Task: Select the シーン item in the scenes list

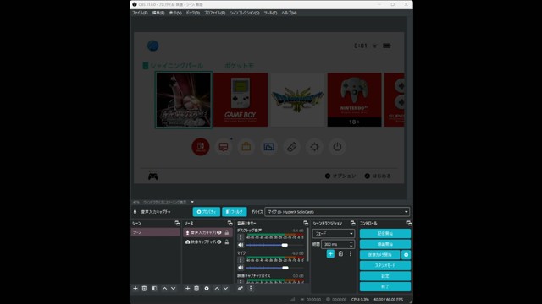Action: (155, 232)
